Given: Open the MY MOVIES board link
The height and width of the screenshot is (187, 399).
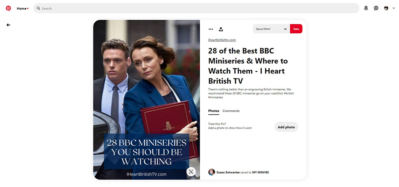Looking at the screenshot, I should click(261, 172).
